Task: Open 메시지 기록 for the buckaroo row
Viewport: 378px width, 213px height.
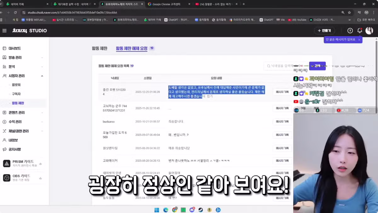Action: (x=282, y=122)
